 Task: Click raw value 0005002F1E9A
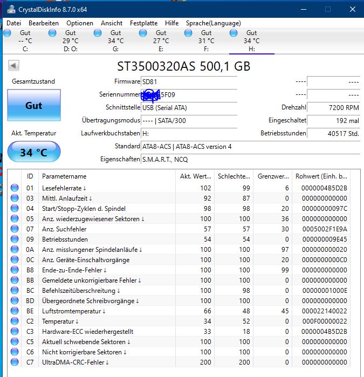325,229
